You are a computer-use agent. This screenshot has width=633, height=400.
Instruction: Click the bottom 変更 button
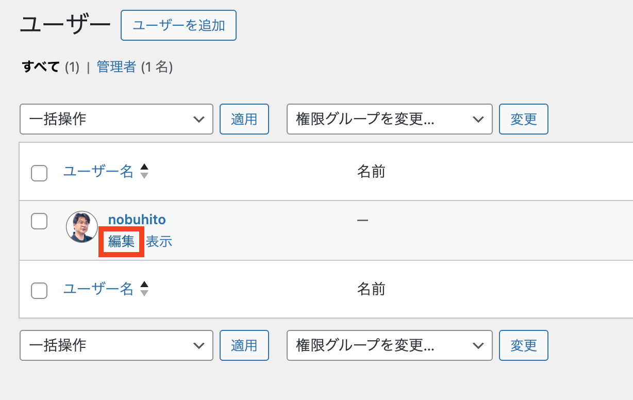[523, 345]
